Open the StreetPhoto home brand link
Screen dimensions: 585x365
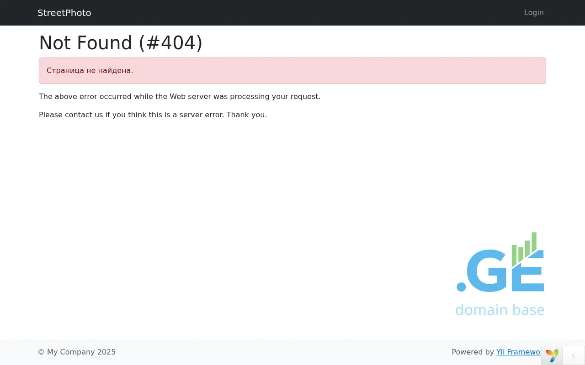click(x=64, y=13)
